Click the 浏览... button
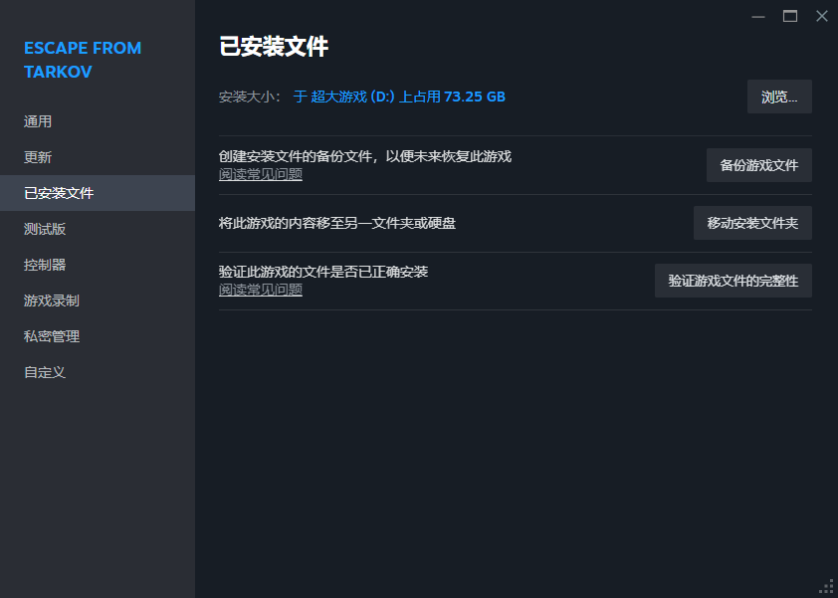The image size is (838, 598). pos(779,97)
